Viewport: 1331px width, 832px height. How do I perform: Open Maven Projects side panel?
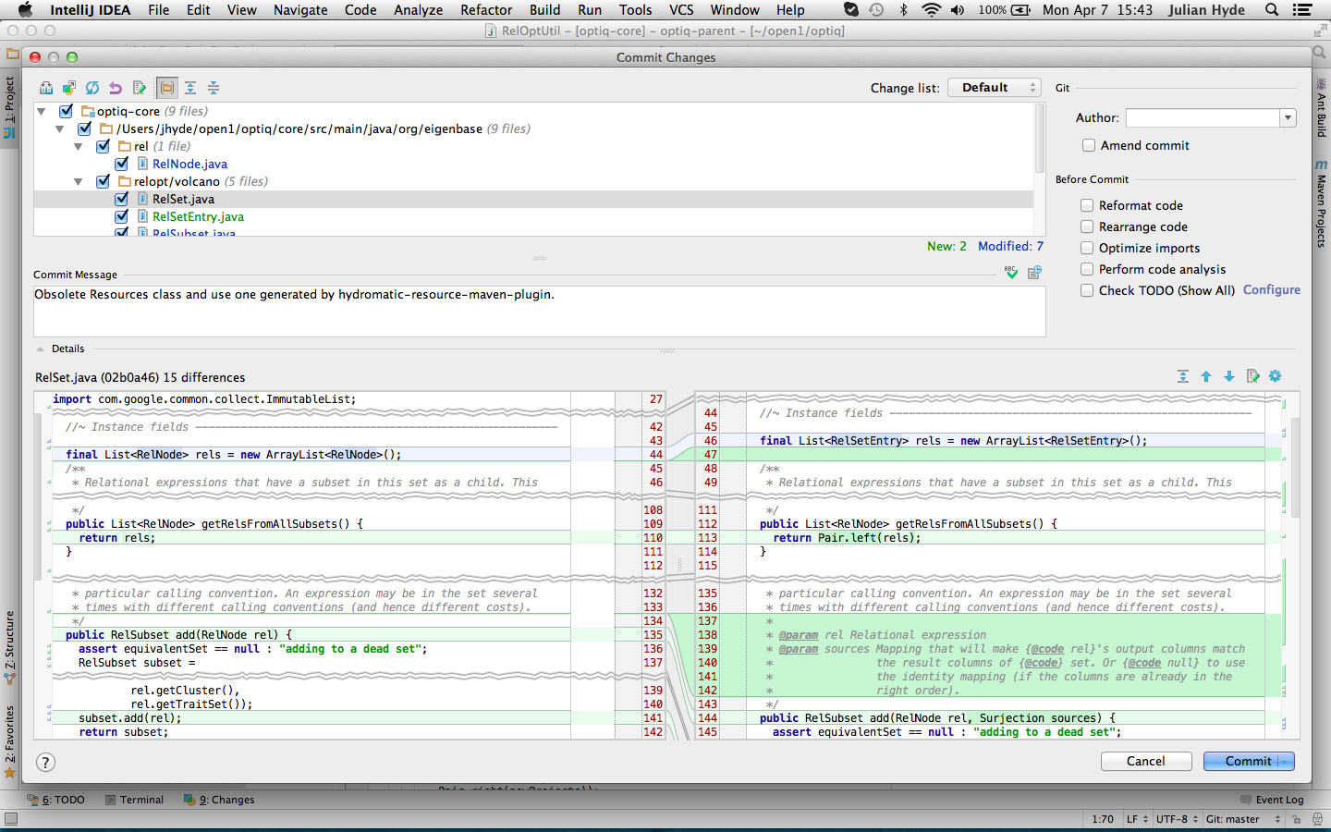tap(1322, 203)
